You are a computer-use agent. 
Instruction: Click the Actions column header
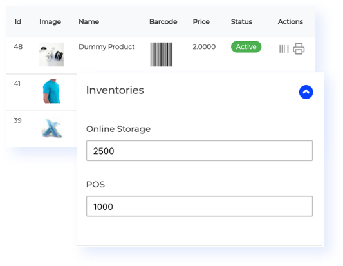click(290, 22)
